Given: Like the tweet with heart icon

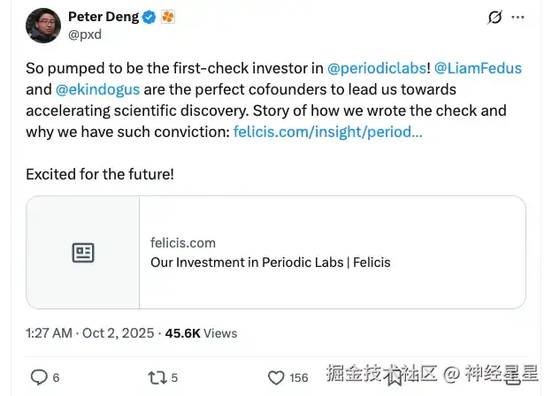Looking at the screenshot, I should point(275,377).
